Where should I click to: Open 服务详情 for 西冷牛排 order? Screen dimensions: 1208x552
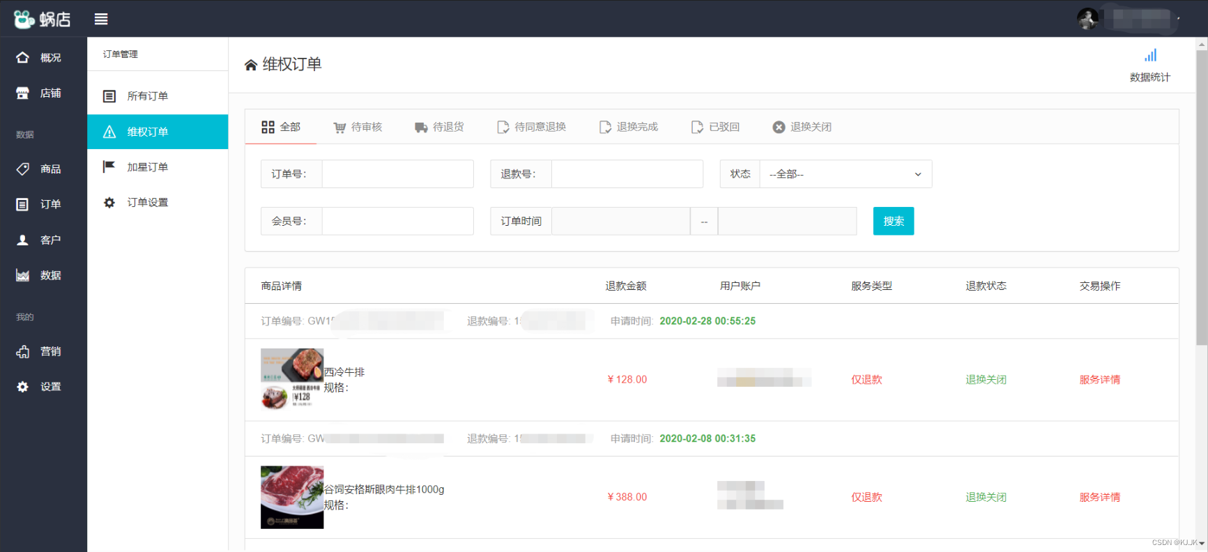(x=1100, y=380)
